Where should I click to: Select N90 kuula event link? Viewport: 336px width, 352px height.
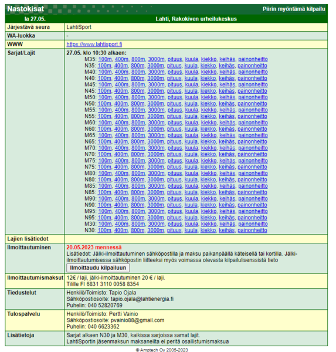191,205
